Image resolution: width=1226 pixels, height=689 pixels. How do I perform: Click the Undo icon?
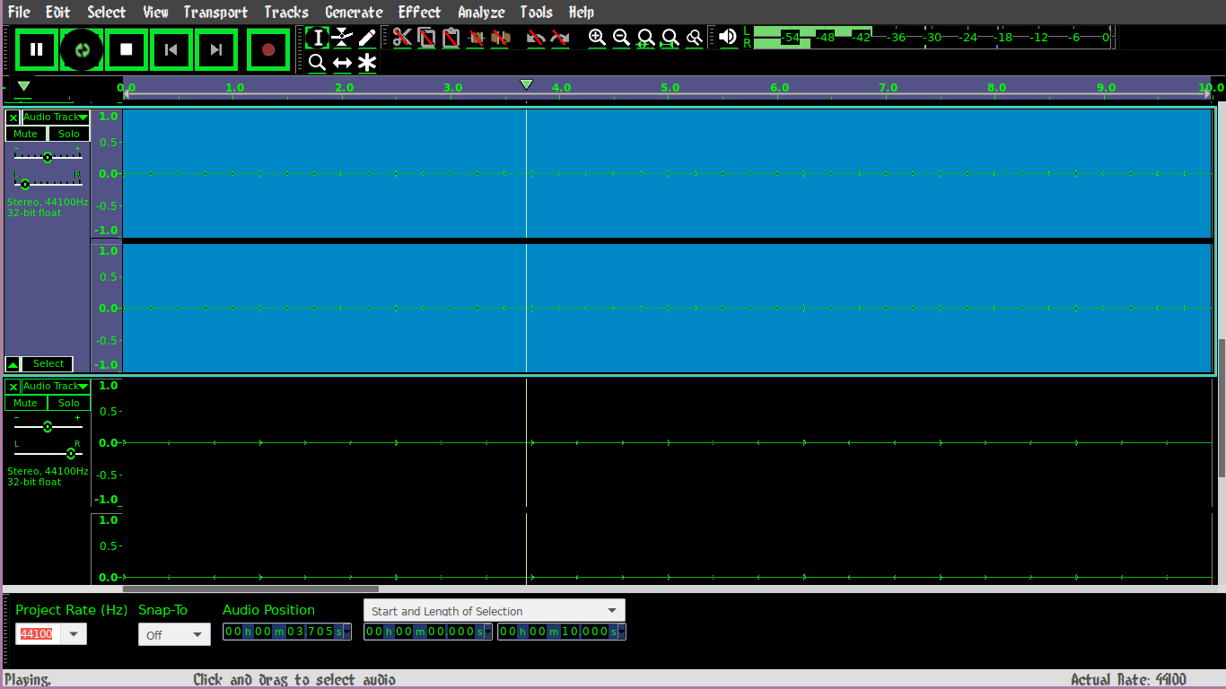pyautogui.click(x=536, y=38)
